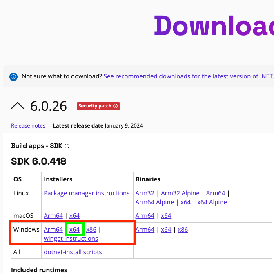Open the Release notes link
Screen dimensions: 274x273
[x=28, y=126]
